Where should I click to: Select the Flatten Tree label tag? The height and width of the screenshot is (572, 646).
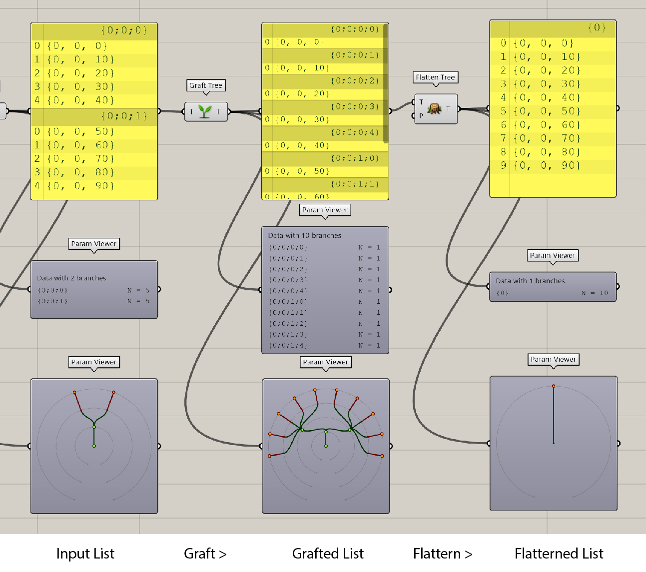[436, 77]
